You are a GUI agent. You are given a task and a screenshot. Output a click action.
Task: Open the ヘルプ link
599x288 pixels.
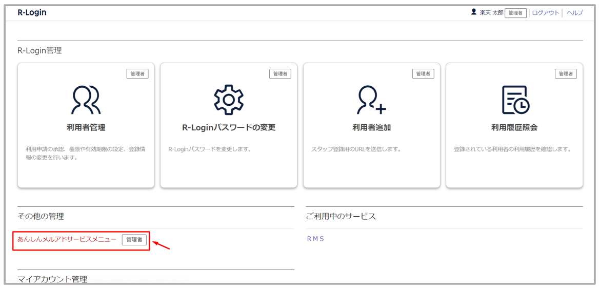click(574, 13)
